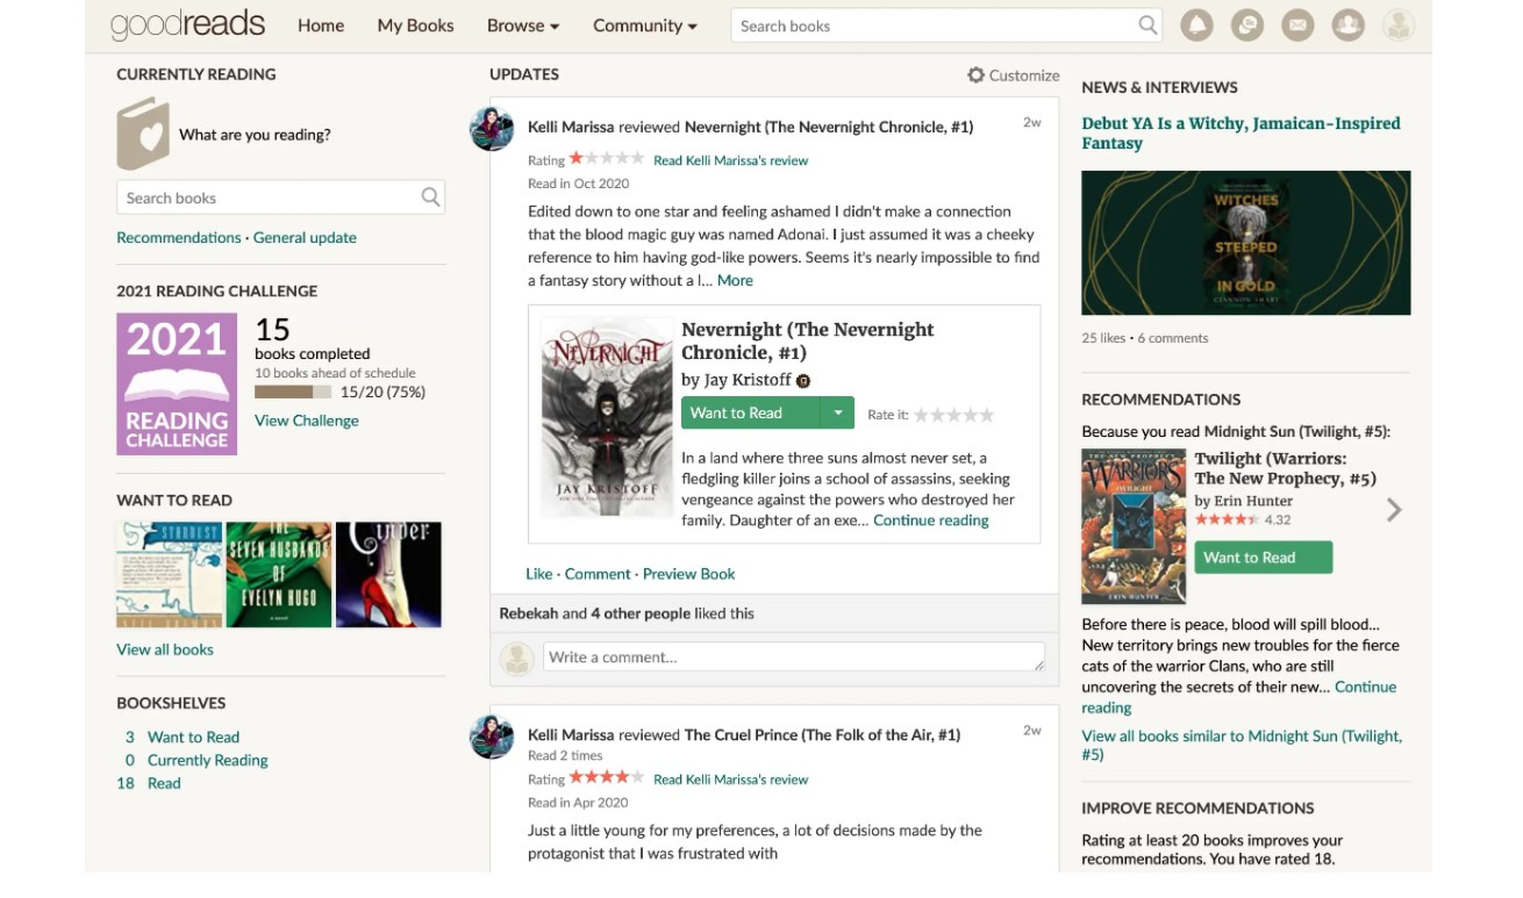The width and height of the screenshot is (1523, 898).
Task: Click the Goodreads Author badge beside Jay Kristoff
Action: (x=803, y=380)
